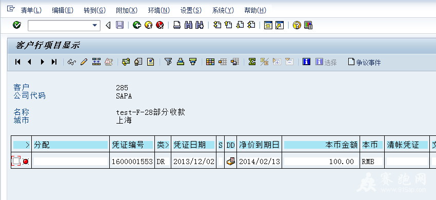
Task: Jump to the last page icon
Action: point(251,25)
